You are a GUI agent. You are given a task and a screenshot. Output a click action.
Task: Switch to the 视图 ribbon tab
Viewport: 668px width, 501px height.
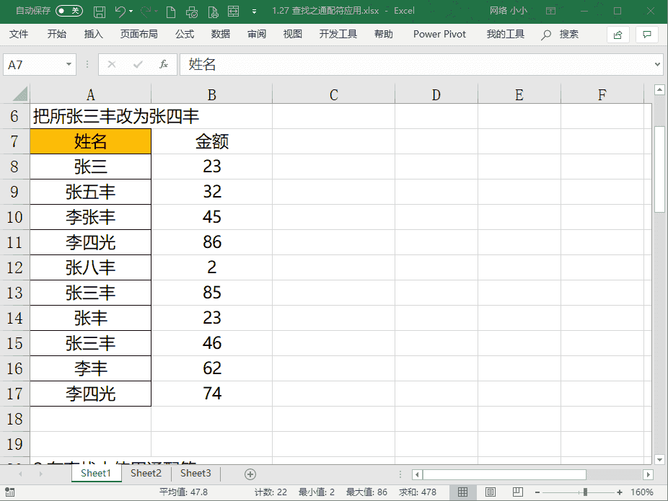pos(293,34)
